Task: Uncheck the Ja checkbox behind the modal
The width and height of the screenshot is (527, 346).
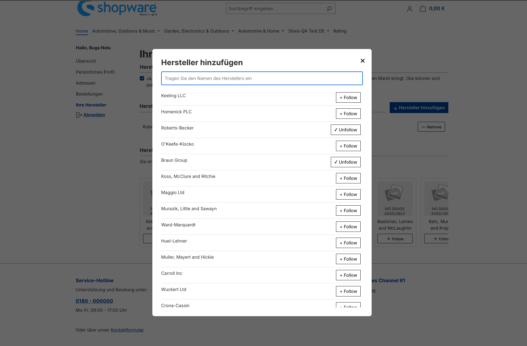Action: pyautogui.click(x=142, y=78)
